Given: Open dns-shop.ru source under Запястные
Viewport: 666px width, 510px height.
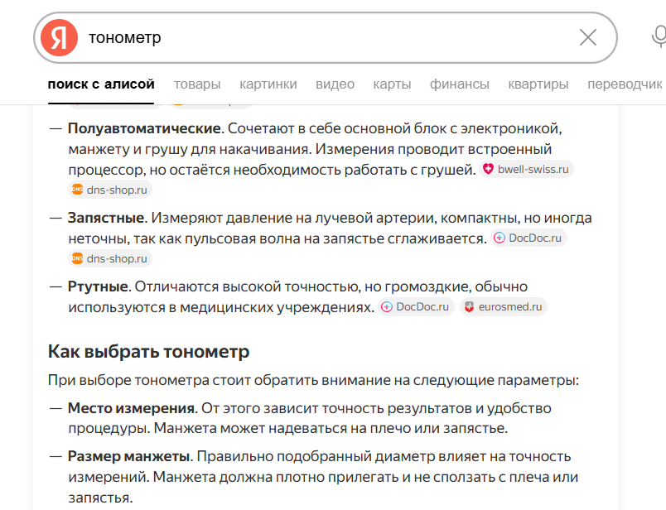Looking at the screenshot, I should click(110, 258).
